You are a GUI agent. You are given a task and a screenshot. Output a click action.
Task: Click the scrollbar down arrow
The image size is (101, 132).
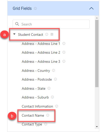(97, 127)
